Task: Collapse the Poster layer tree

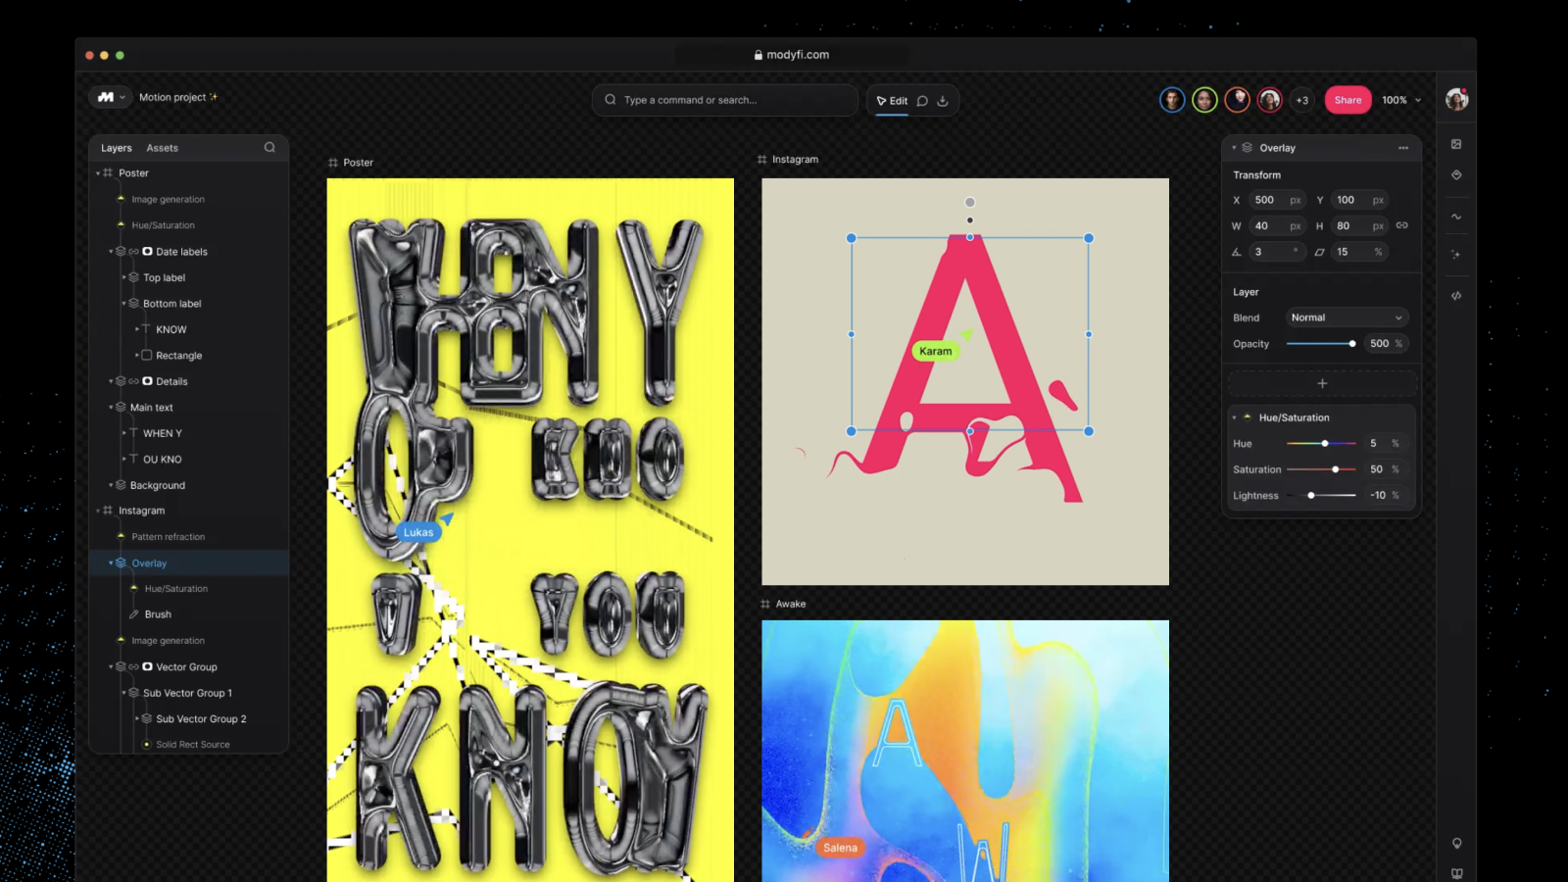Action: [98, 173]
